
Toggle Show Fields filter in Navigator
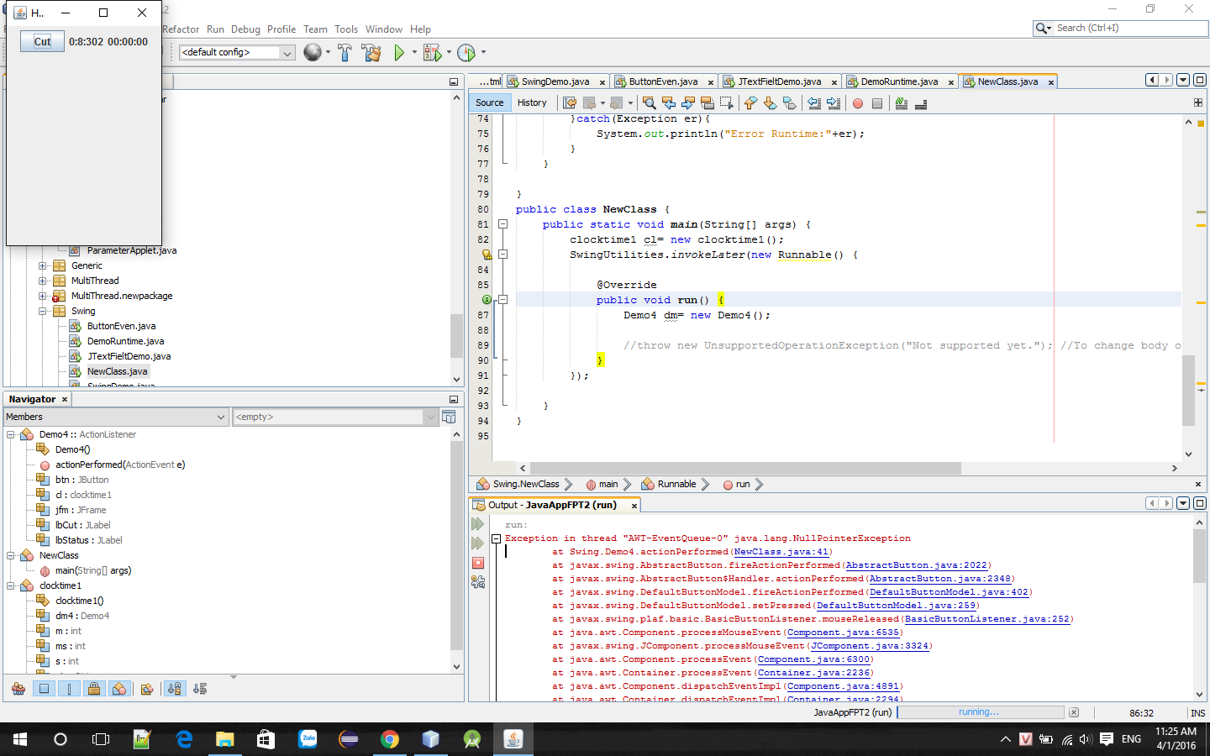(44, 689)
